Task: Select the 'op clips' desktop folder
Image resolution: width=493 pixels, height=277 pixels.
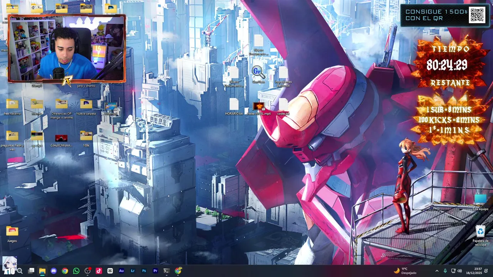Action: coord(37,139)
